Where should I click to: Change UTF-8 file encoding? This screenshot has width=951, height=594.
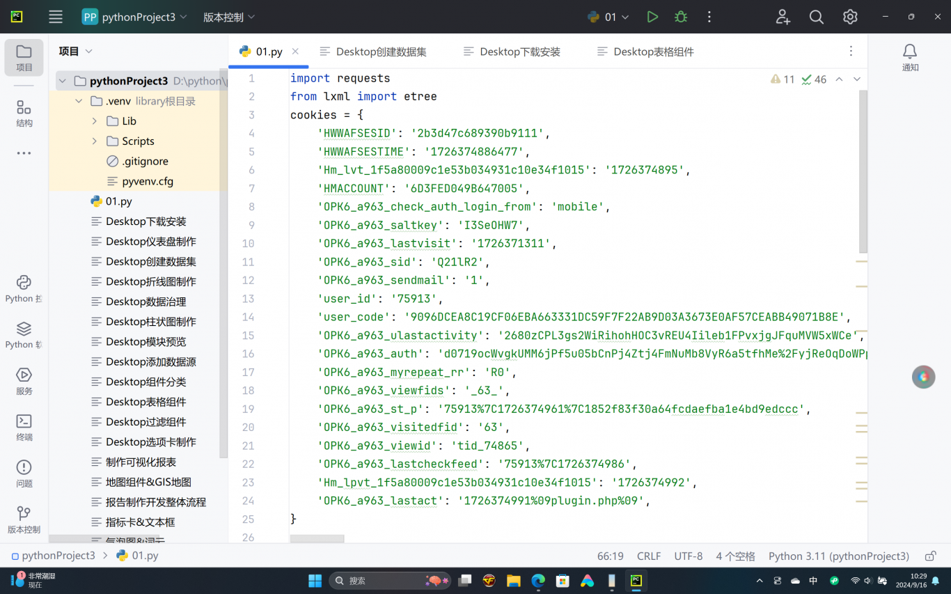pos(689,556)
